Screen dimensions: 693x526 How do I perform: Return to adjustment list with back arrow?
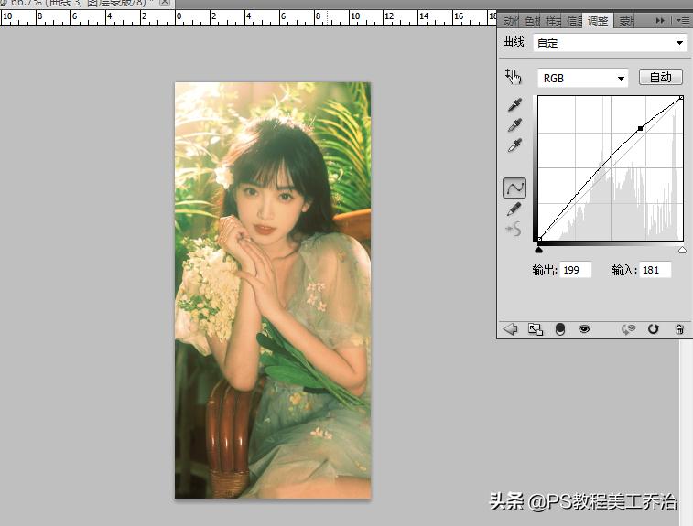click(x=510, y=329)
